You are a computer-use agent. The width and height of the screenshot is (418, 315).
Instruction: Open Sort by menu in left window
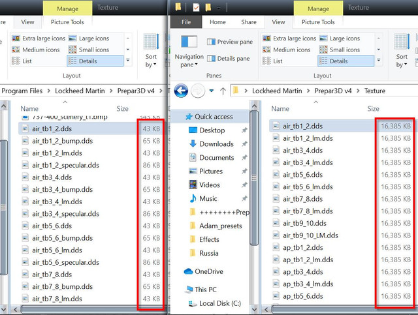click(151, 51)
